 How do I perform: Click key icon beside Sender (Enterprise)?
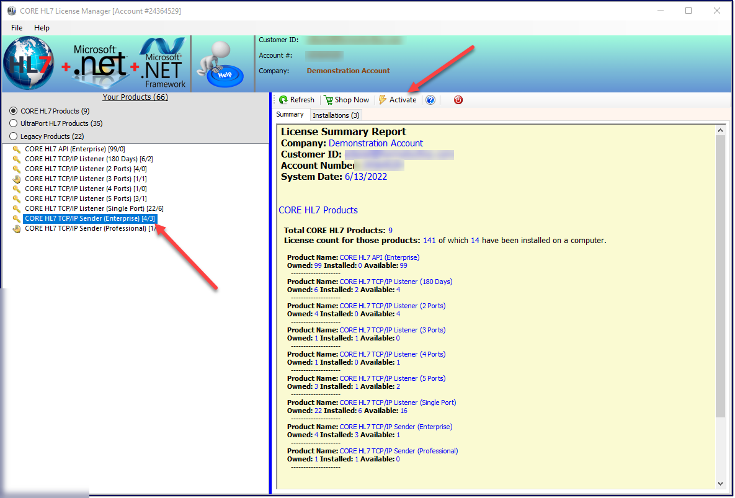click(x=16, y=219)
